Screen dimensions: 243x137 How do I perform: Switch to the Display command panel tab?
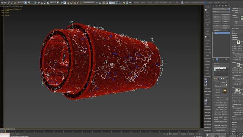click(x=226, y=6)
